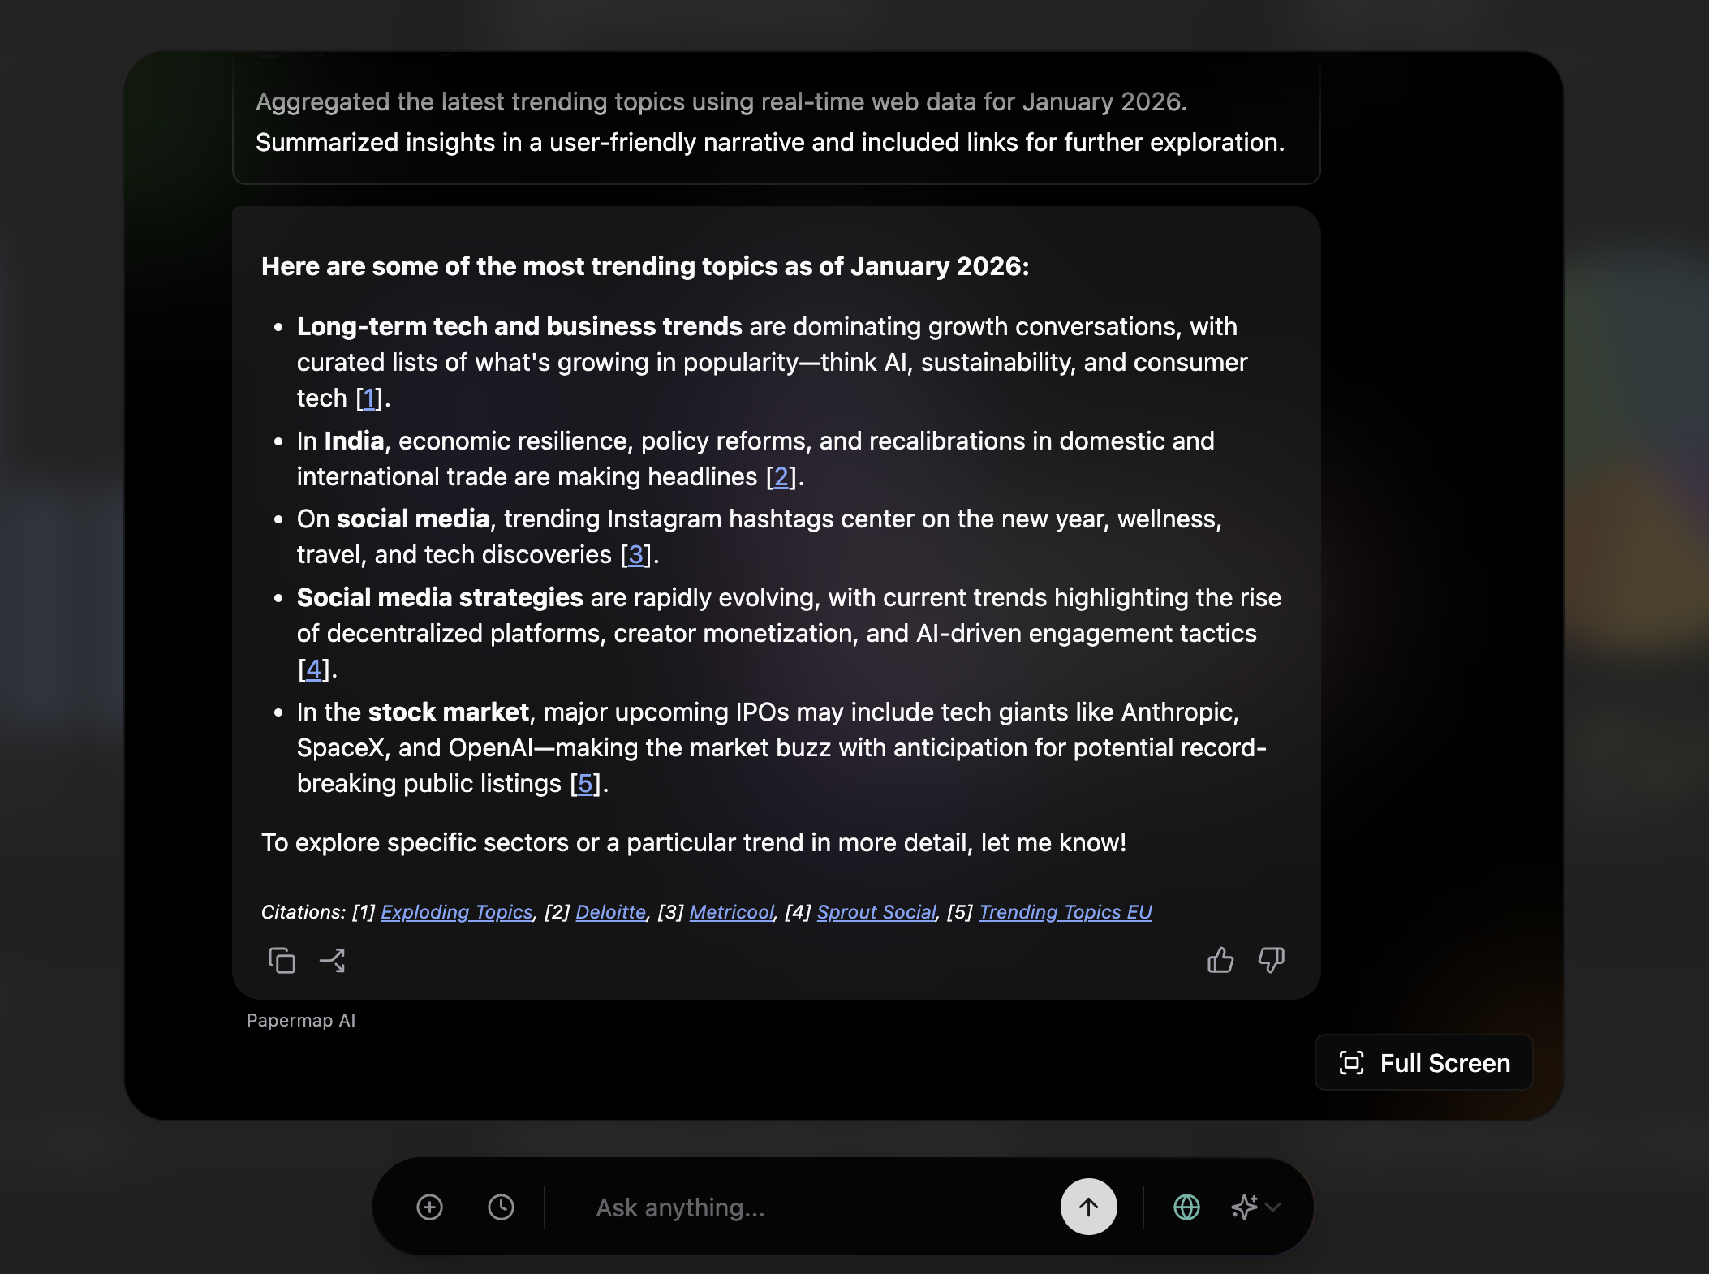Click the sparkle AI model icon
Screen dimensions: 1709x1274
tap(1243, 1207)
